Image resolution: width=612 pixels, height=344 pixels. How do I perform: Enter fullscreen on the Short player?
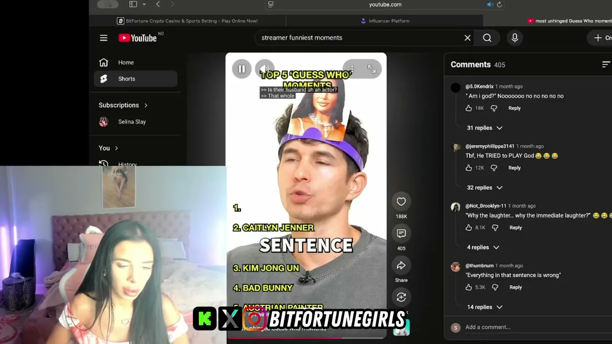point(372,69)
